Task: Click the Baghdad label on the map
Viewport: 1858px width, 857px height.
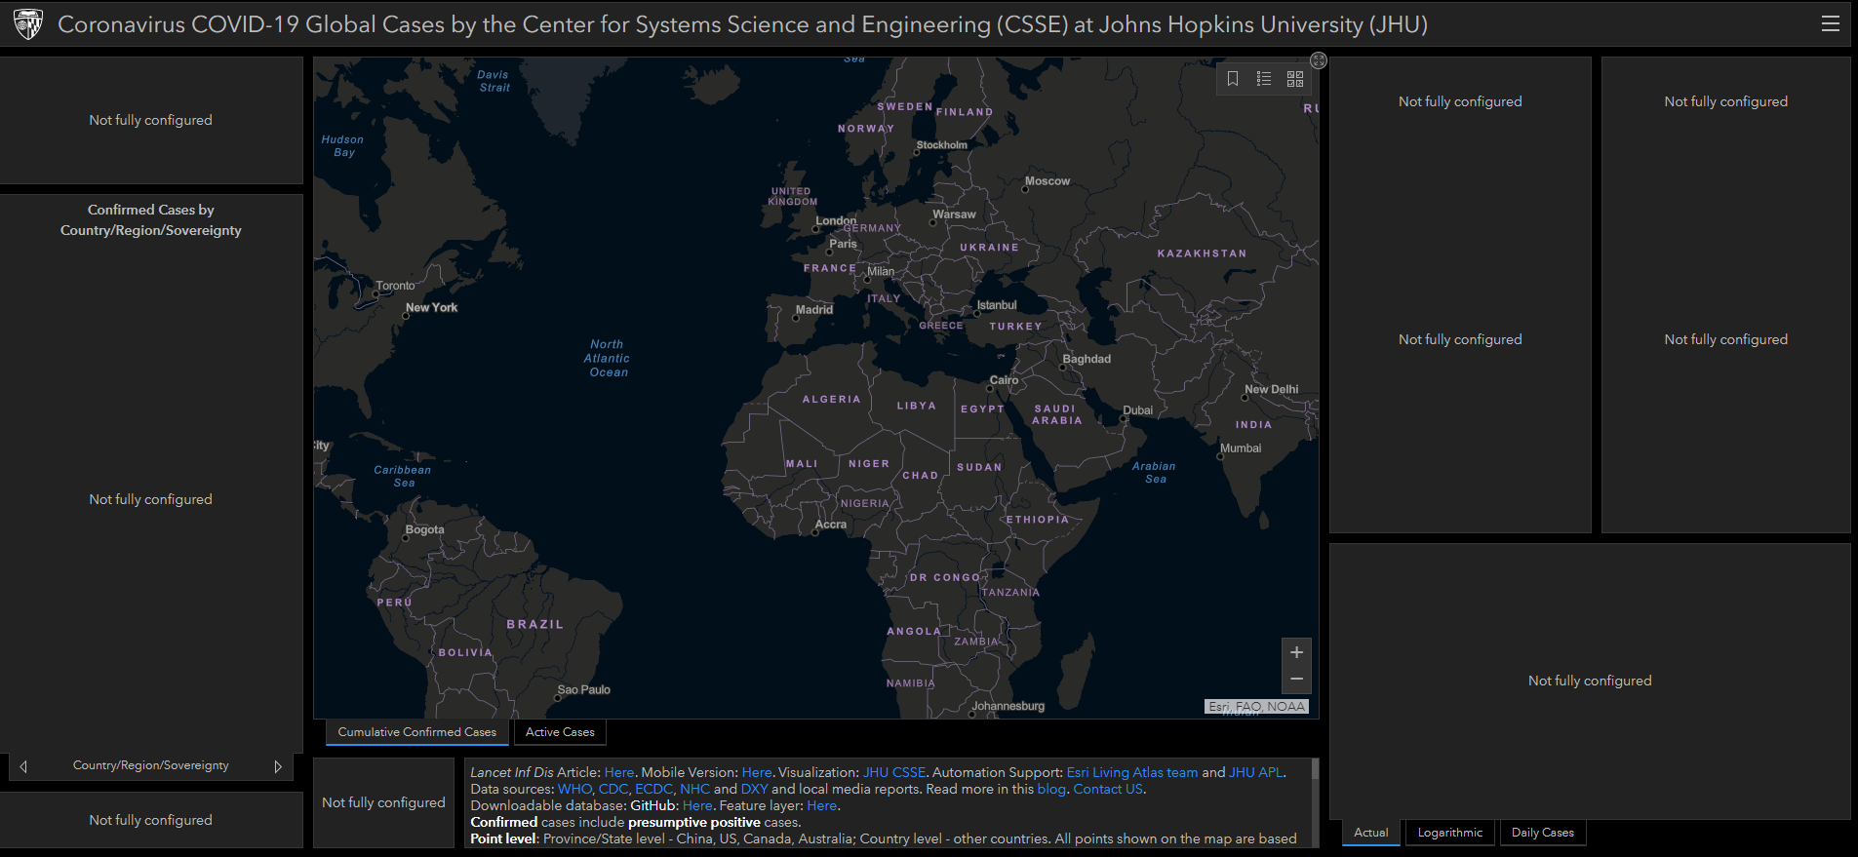Action: 1087,359
